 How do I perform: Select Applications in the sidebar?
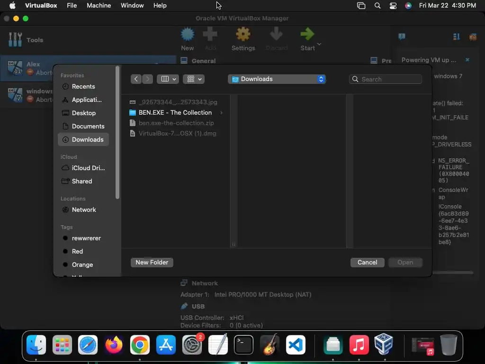click(x=83, y=100)
